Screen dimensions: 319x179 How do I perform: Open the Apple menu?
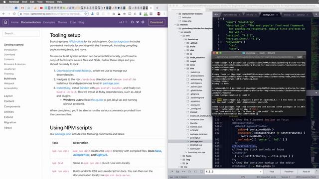(x=4, y=1)
